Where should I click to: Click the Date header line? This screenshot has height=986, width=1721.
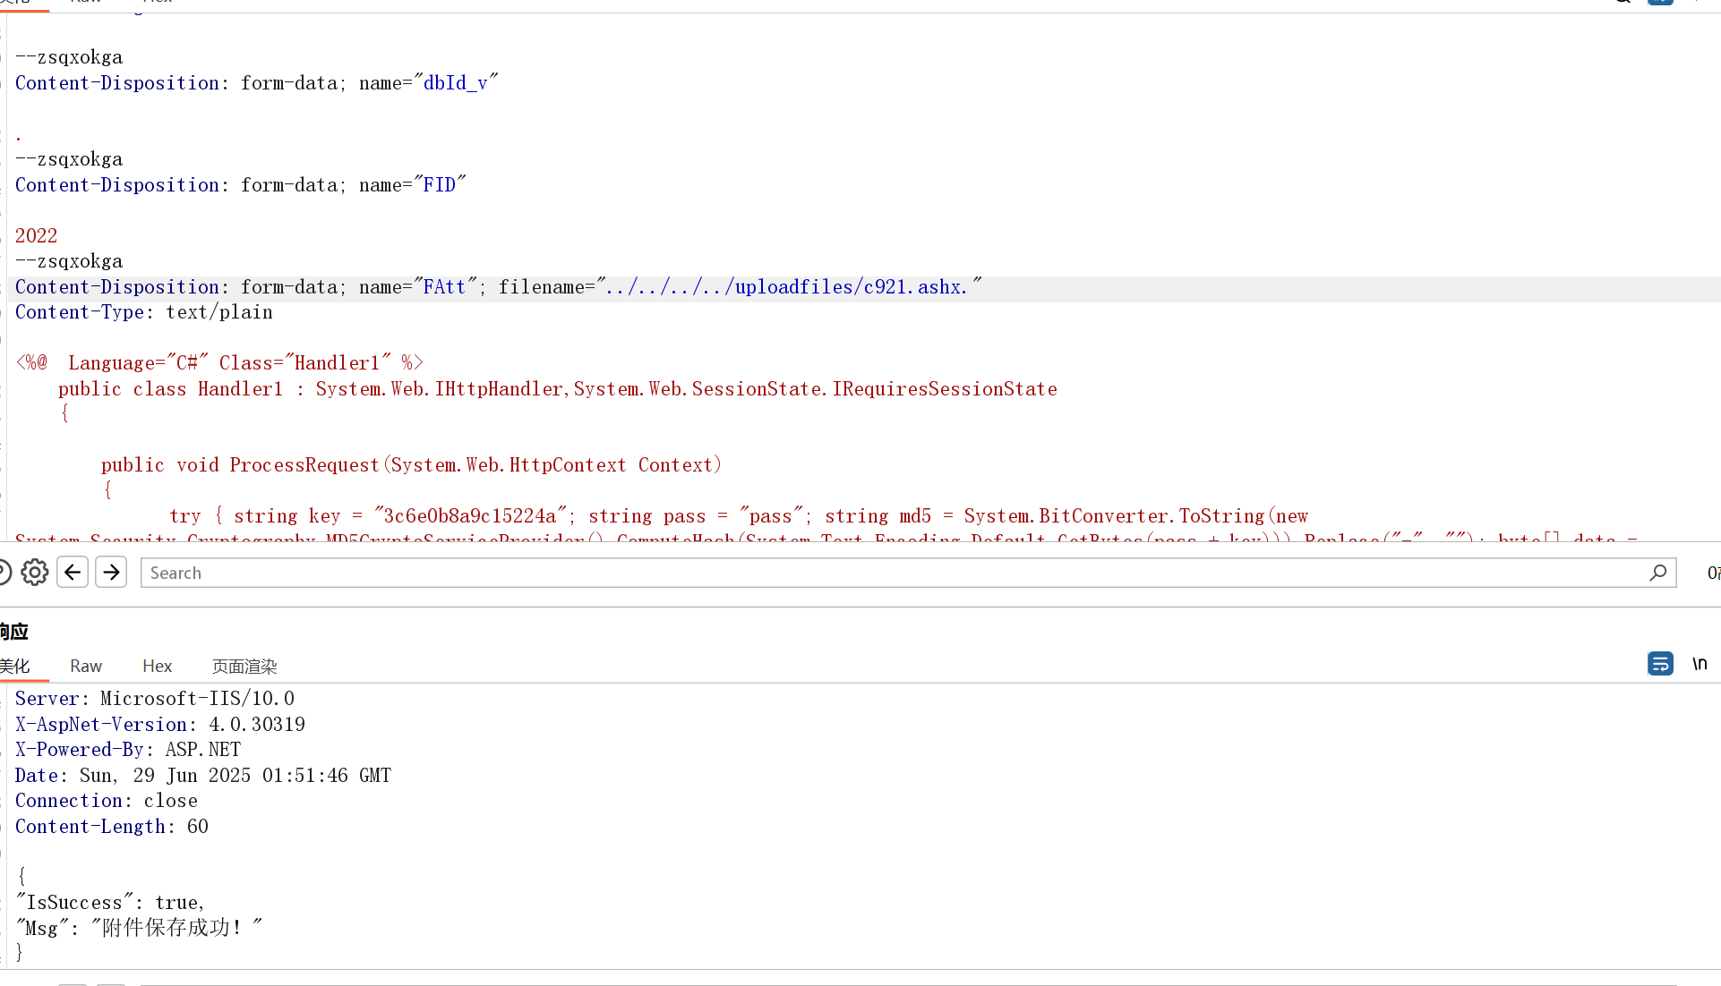click(203, 775)
